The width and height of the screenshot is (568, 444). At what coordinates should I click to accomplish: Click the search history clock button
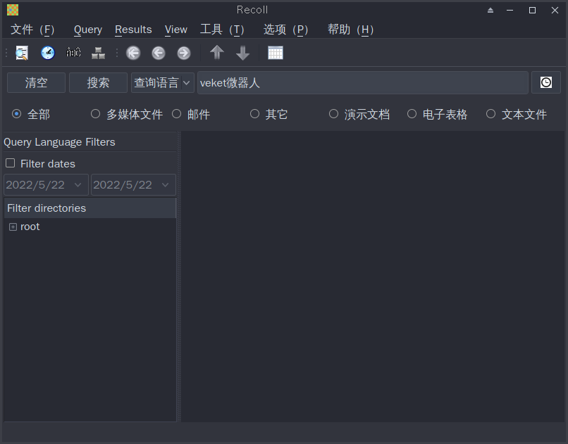click(x=546, y=82)
